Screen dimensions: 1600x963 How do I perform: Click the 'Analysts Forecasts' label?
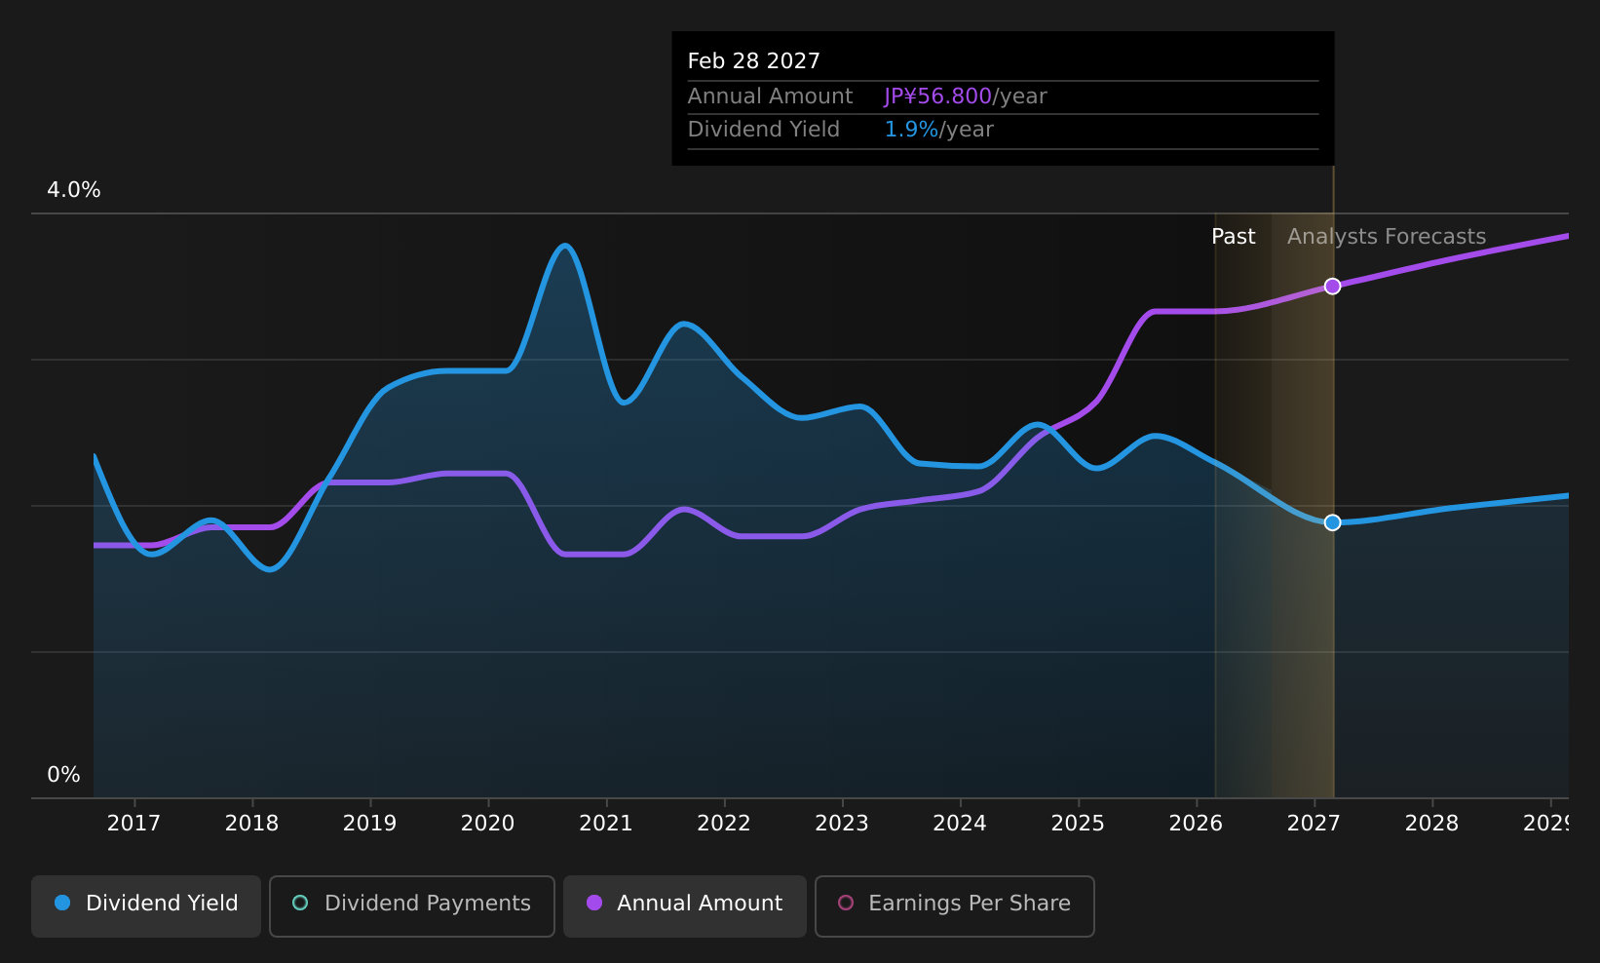[x=1387, y=237]
